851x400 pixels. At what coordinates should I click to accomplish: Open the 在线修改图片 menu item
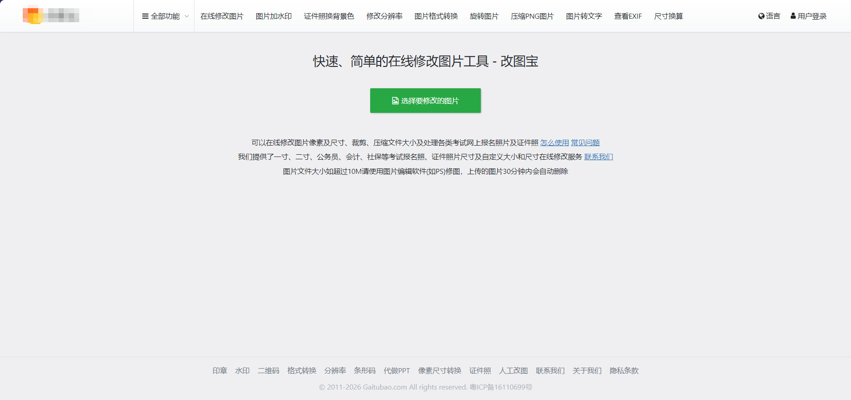(222, 16)
